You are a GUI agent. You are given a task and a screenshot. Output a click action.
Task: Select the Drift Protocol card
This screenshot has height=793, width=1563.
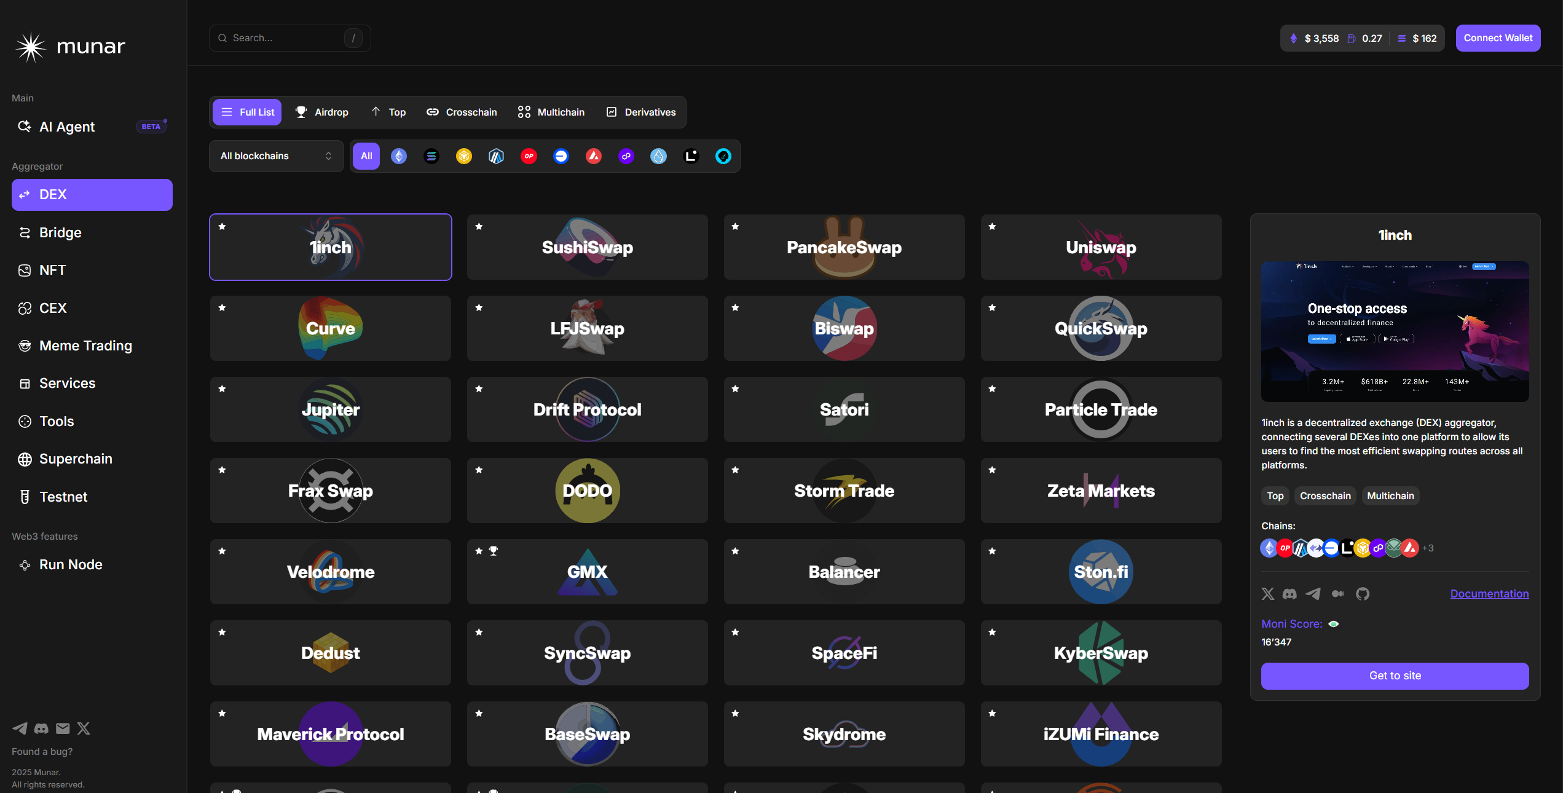point(587,409)
